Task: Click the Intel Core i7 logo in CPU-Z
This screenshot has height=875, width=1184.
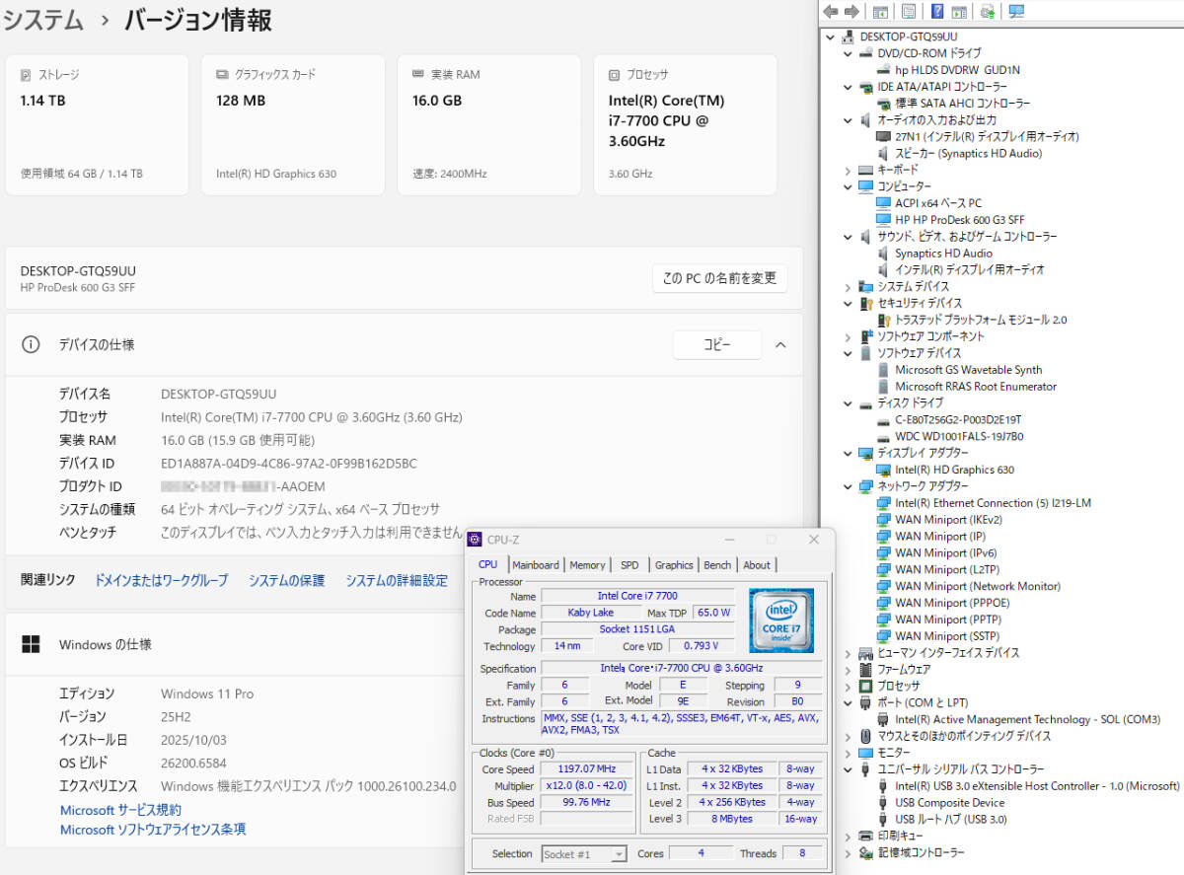Action: 780,620
